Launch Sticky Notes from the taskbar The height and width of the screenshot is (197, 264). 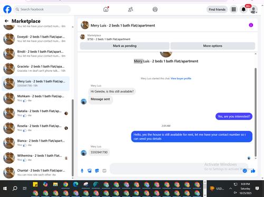pyautogui.click(x=35, y=184)
